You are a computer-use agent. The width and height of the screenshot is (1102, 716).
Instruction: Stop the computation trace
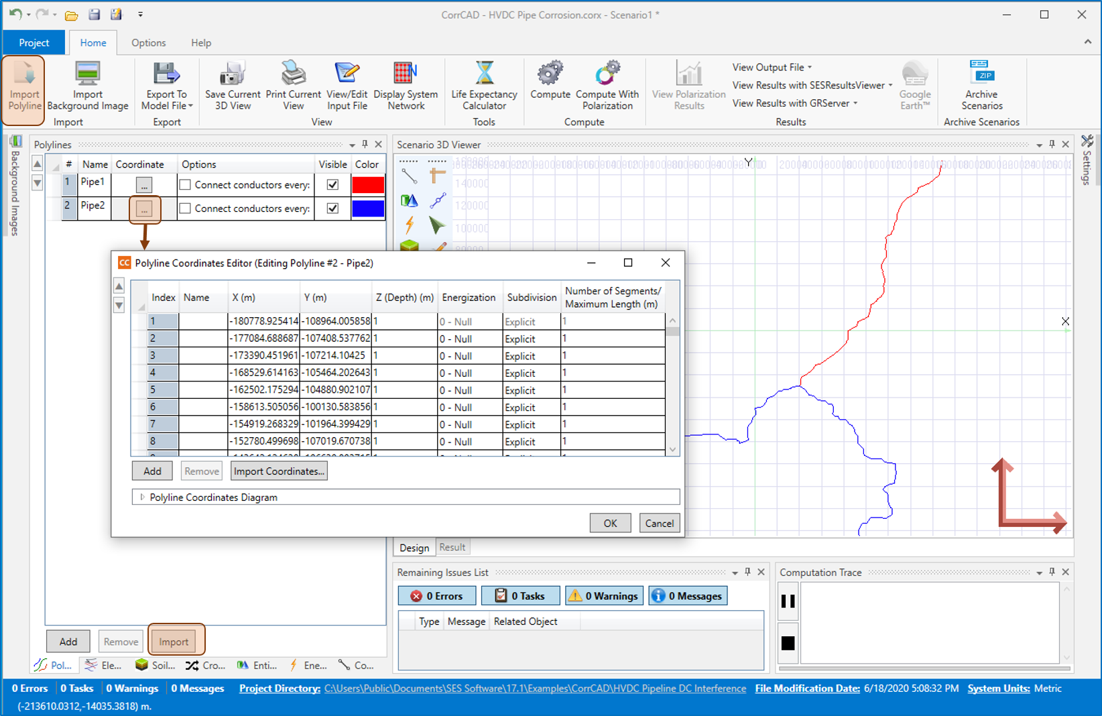pos(788,644)
